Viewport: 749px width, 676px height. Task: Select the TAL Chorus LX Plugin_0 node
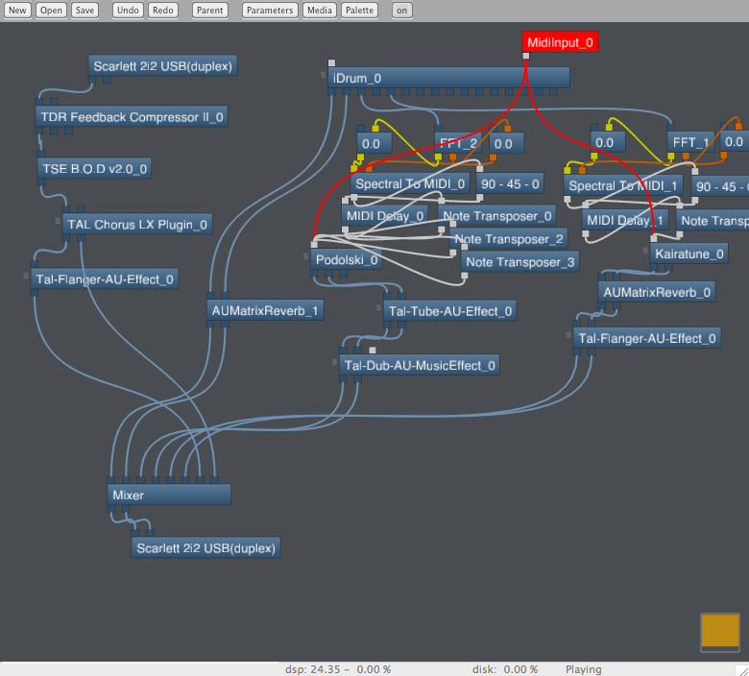point(137,225)
